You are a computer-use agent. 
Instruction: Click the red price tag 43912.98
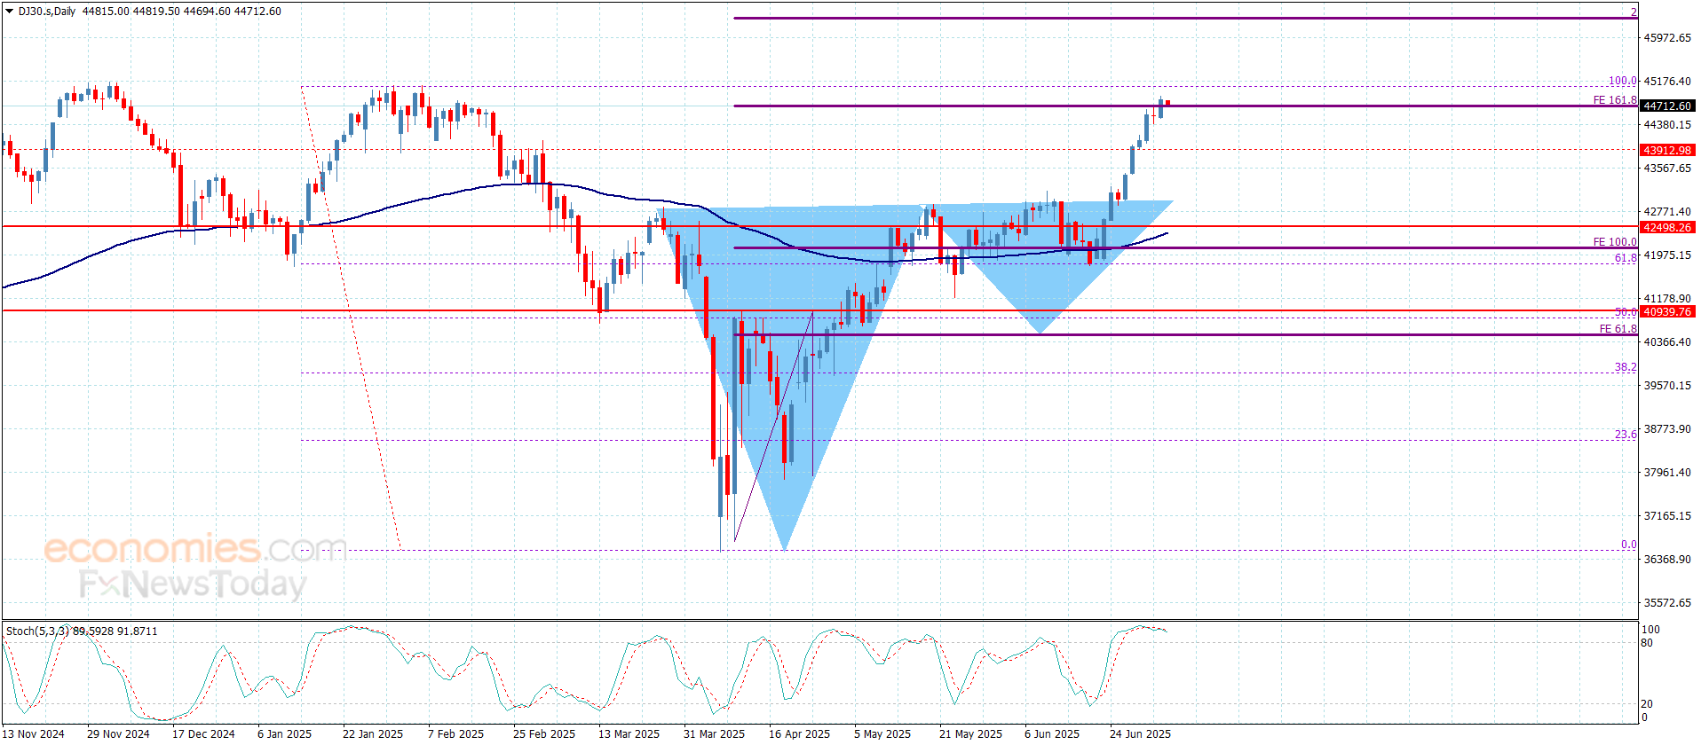(x=1666, y=150)
